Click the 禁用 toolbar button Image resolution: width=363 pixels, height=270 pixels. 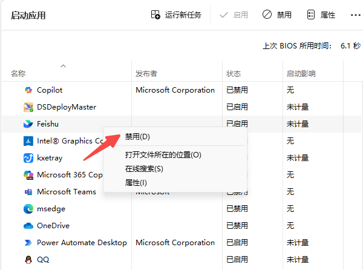coord(276,15)
